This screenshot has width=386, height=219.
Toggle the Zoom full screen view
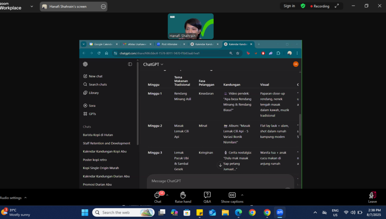337,6
